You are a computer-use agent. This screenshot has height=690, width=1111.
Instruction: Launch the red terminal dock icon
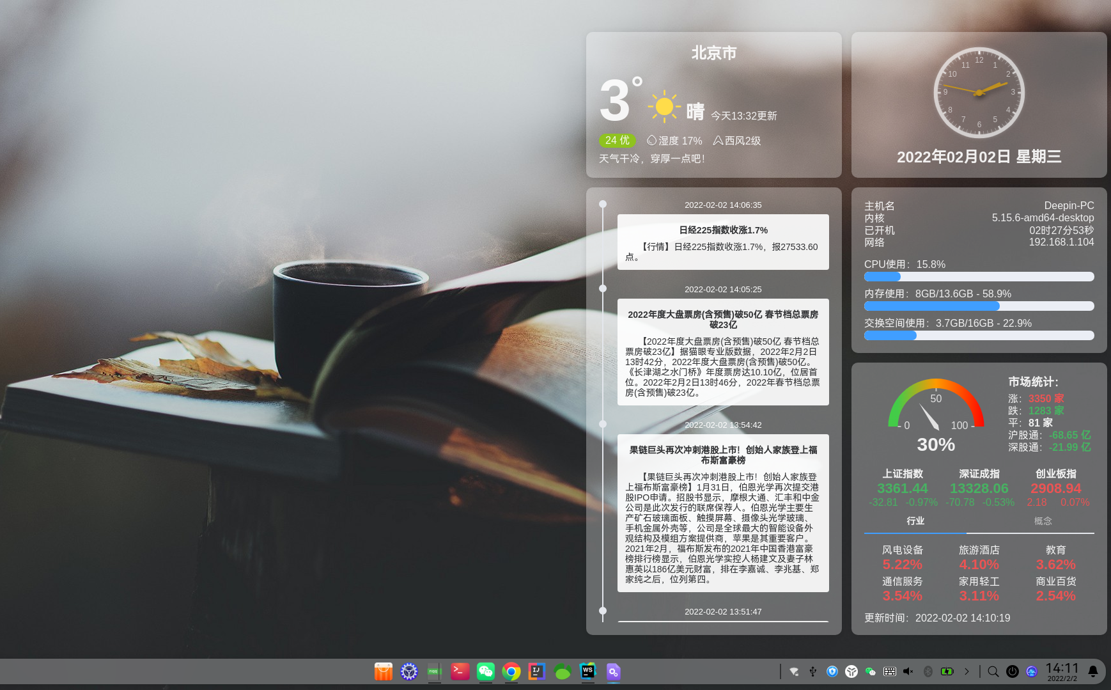pos(460,671)
